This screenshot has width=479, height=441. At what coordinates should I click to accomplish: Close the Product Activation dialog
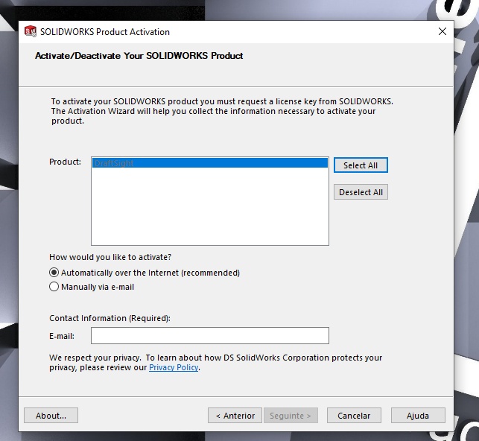[x=442, y=31]
